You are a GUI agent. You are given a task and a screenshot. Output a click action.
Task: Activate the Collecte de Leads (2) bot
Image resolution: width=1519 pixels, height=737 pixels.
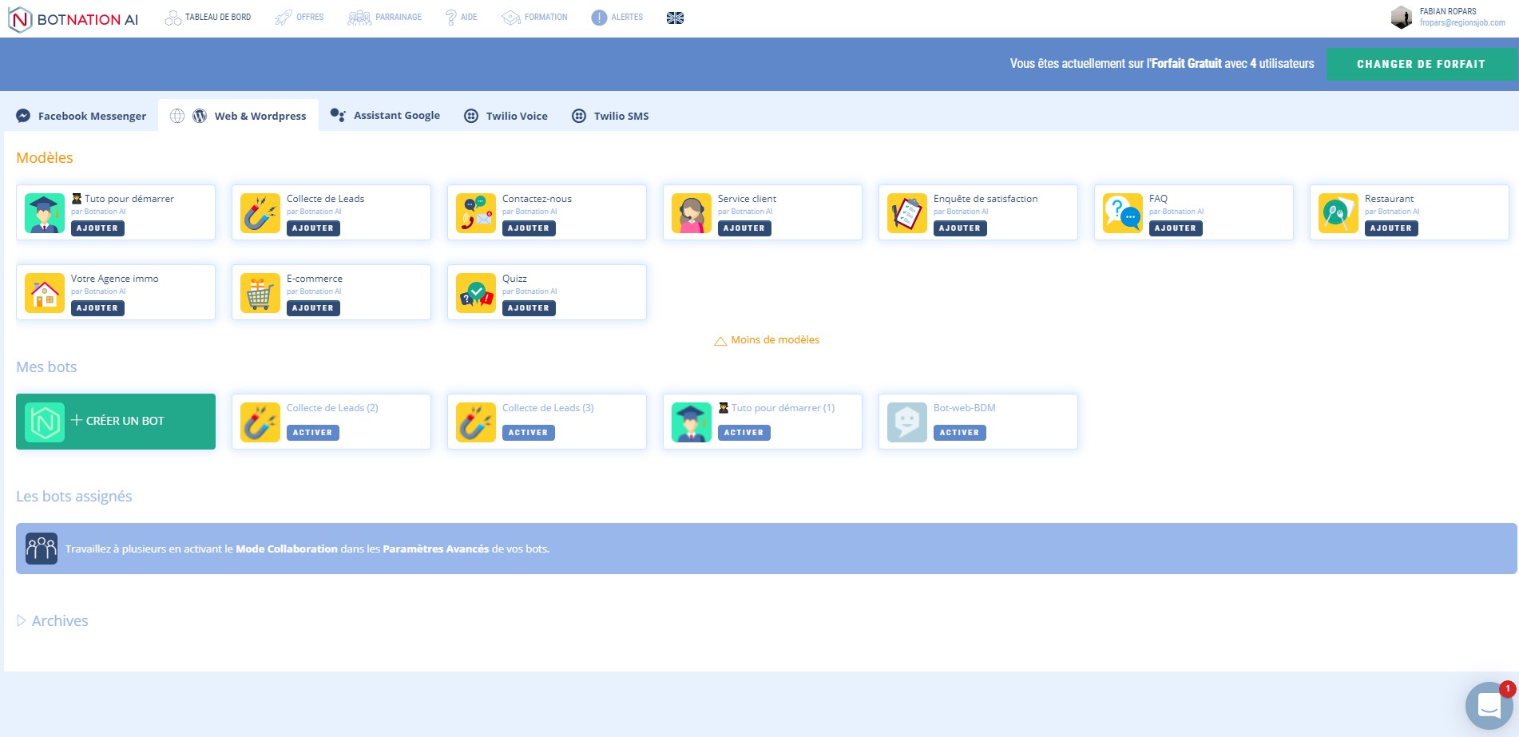click(x=312, y=432)
